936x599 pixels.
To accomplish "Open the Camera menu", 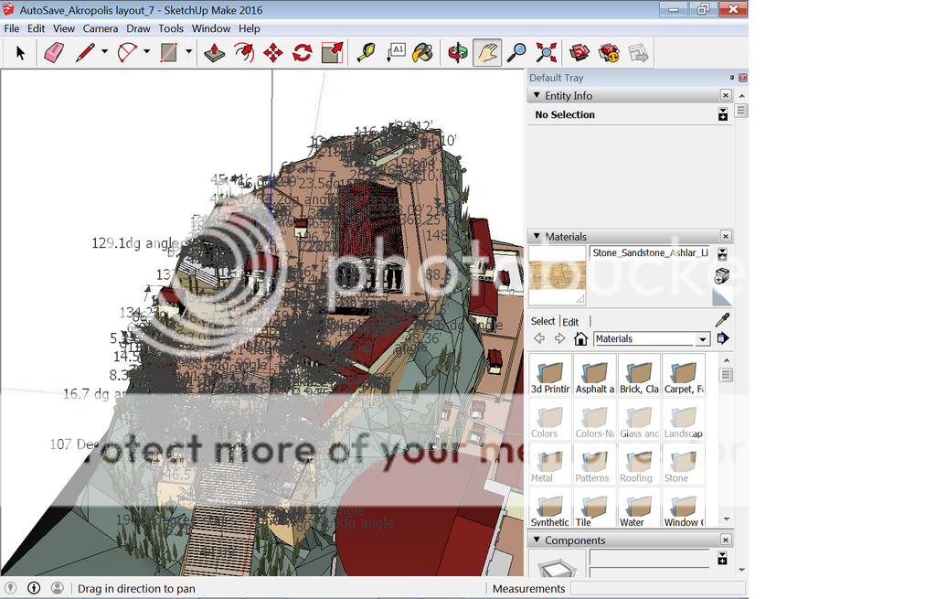I will 101,28.
